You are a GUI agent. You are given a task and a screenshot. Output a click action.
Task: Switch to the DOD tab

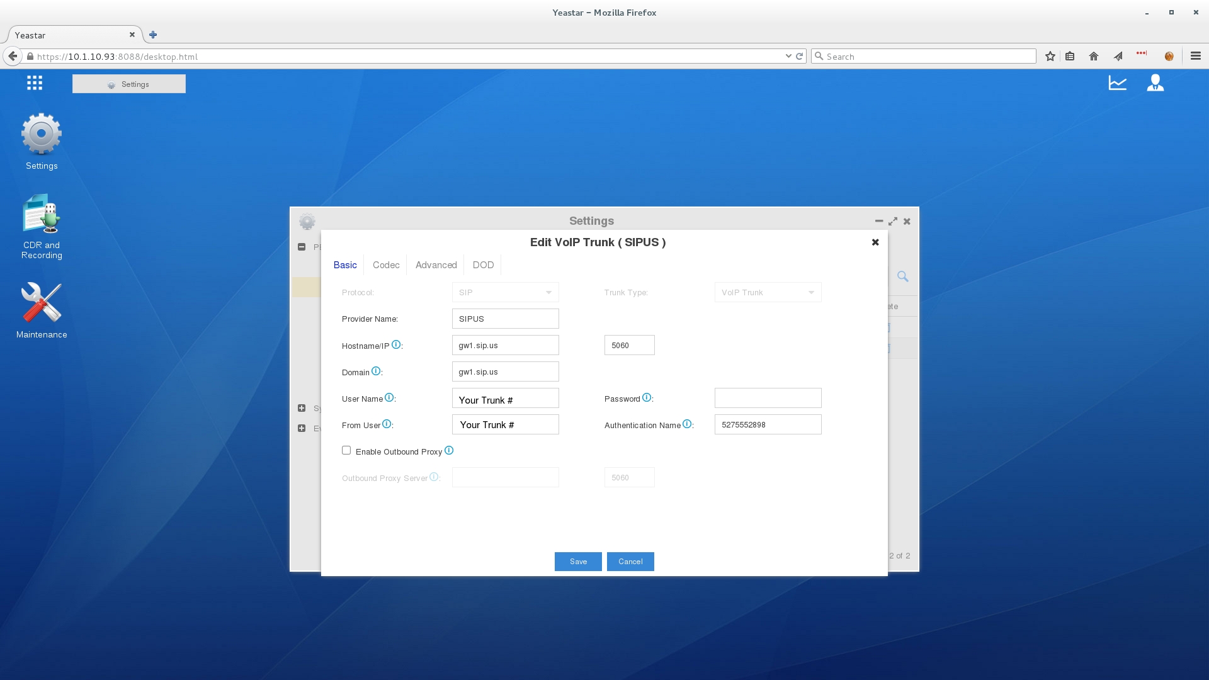click(483, 265)
